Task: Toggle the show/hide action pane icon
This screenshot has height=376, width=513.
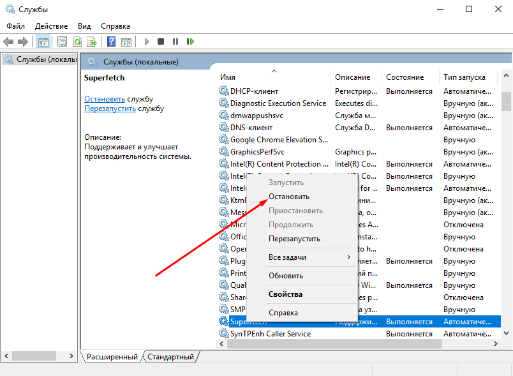Action: coord(126,41)
